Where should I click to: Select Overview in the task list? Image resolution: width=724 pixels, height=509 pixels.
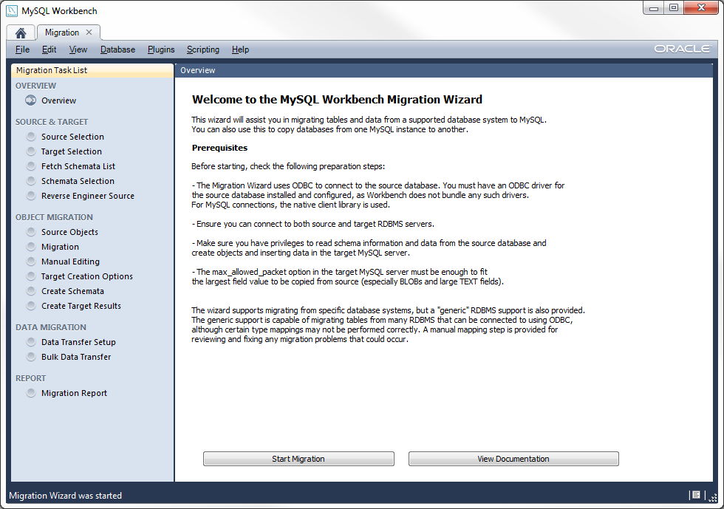[x=58, y=100]
